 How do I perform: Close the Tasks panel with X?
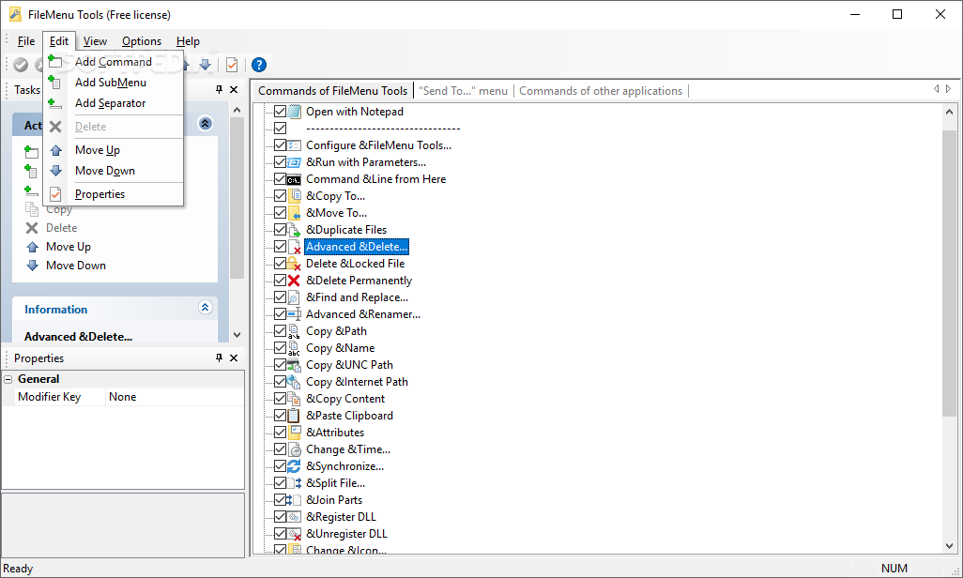coord(234,90)
